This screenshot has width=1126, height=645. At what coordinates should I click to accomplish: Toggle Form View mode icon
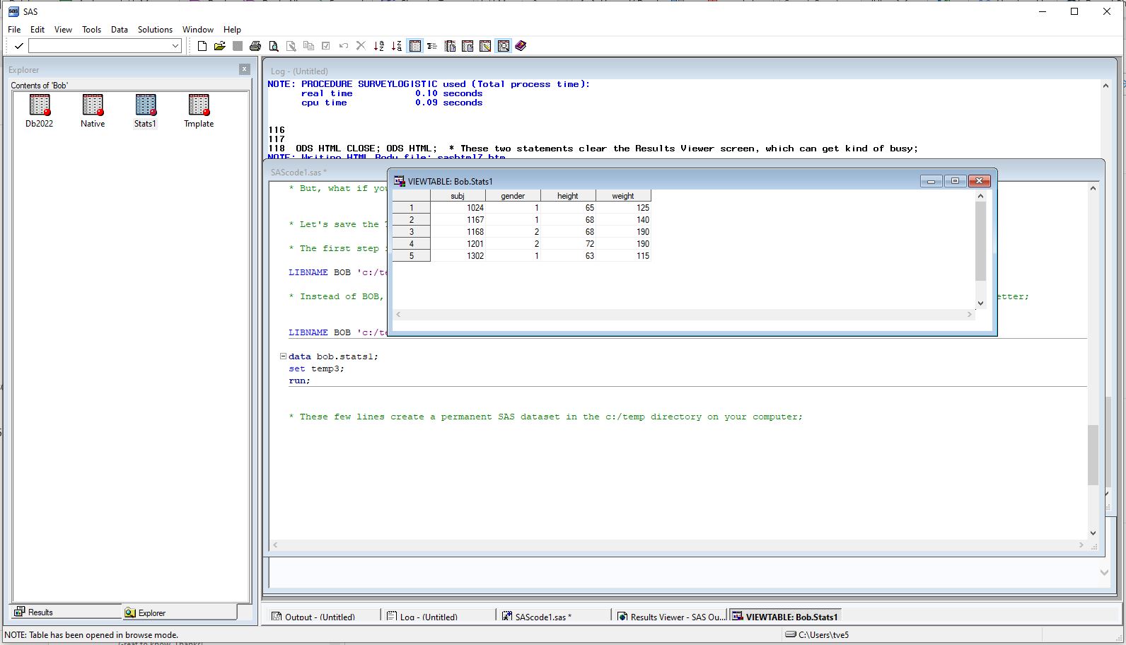[432, 46]
